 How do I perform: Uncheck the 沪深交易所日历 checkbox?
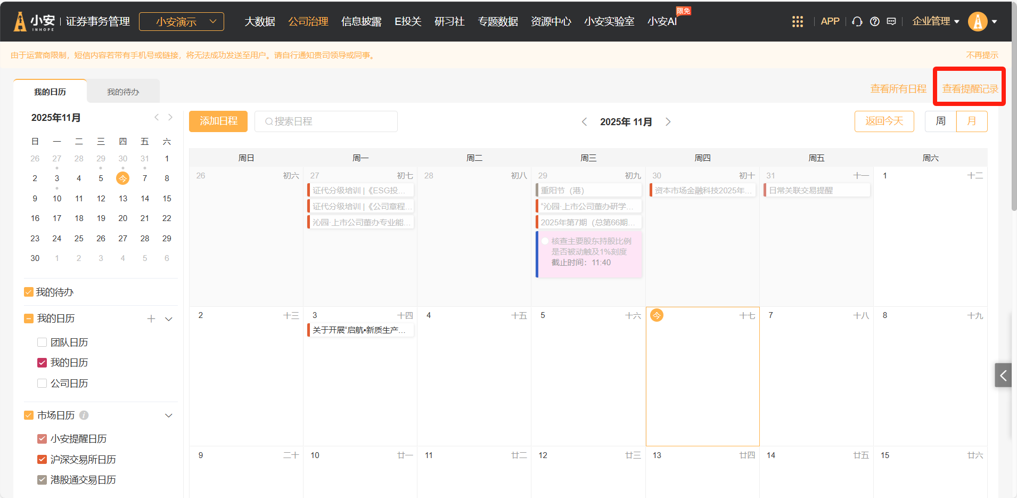[x=42, y=459]
